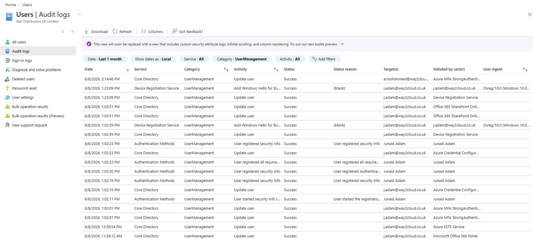Click Microsoft Office 365 Portal actor cell
This screenshot has width=533, height=240.
pyautogui.click(x=455, y=236)
